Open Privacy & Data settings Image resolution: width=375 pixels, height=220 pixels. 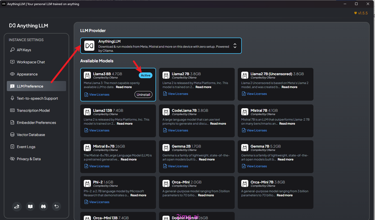click(36, 159)
